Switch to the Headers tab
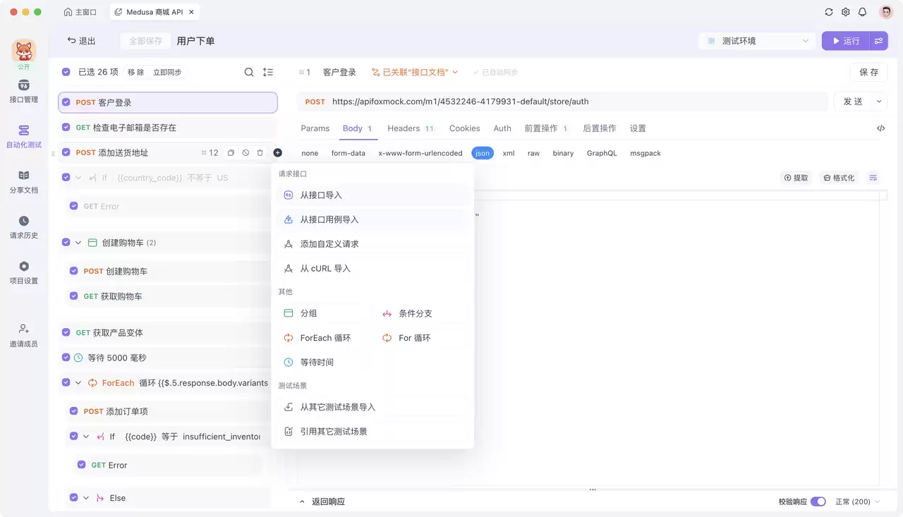This screenshot has height=517, width=903. point(410,128)
